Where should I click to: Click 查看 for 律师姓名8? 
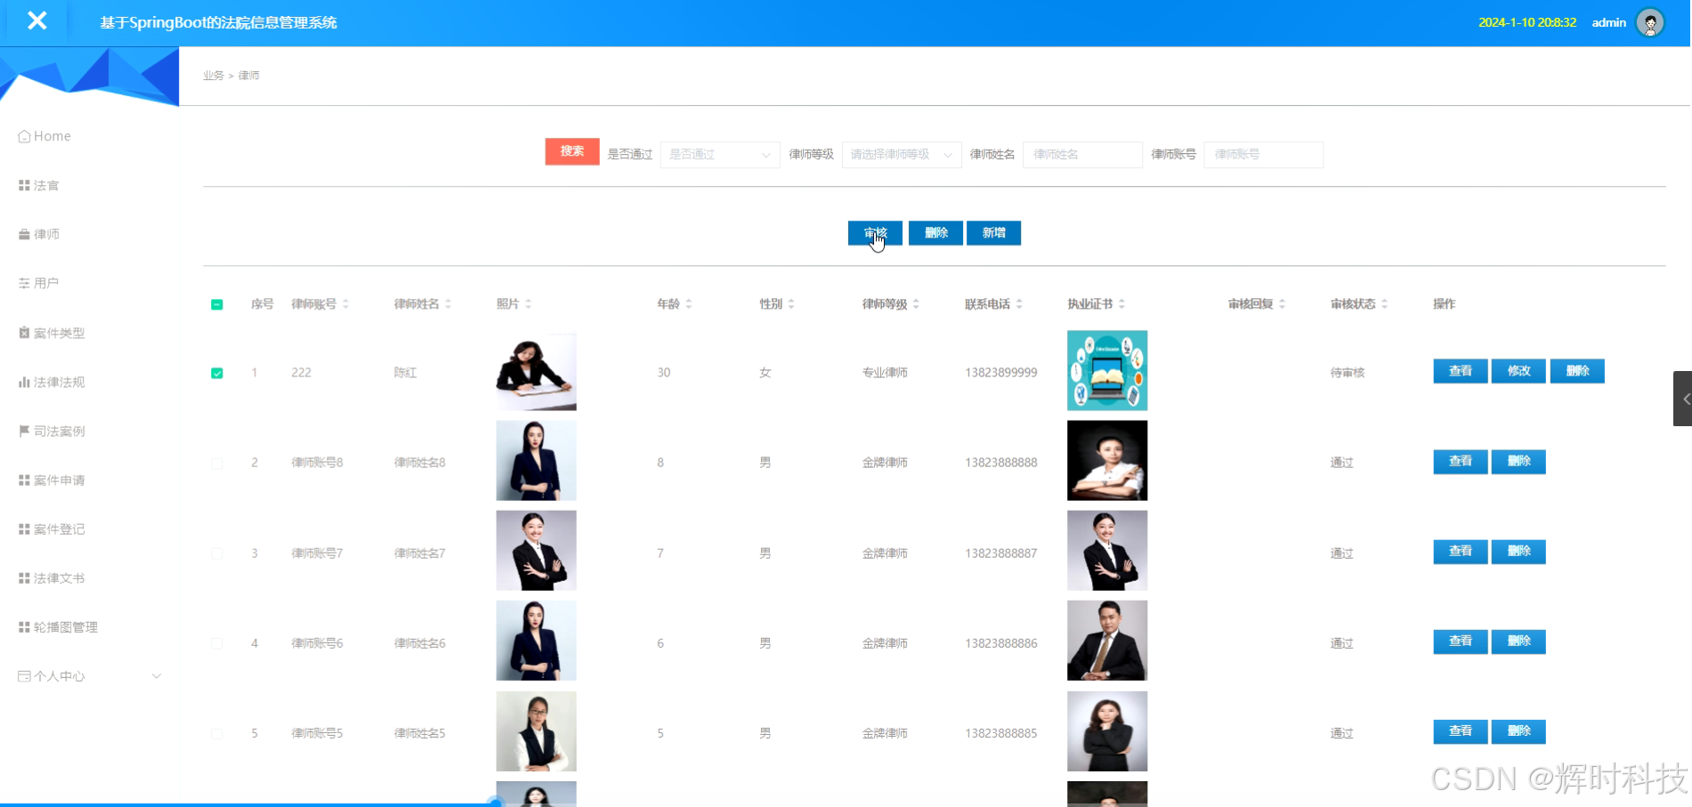pos(1460,462)
